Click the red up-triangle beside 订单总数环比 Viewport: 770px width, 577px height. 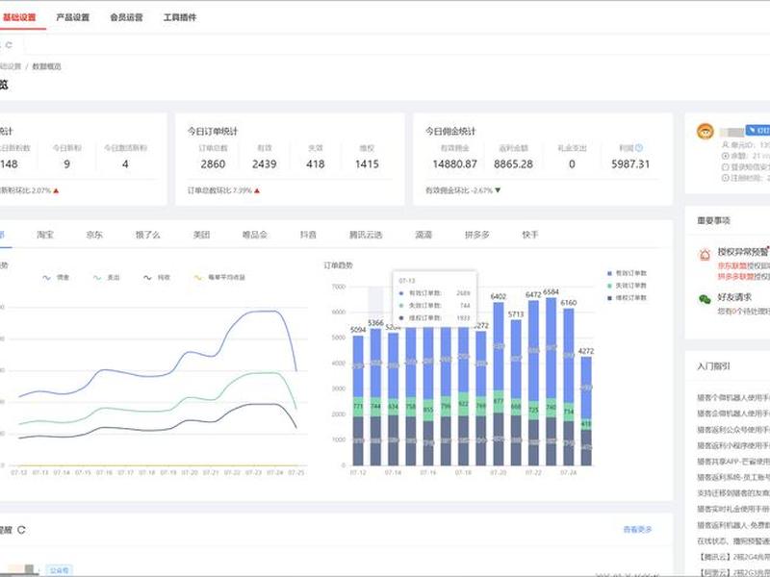tap(257, 190)
